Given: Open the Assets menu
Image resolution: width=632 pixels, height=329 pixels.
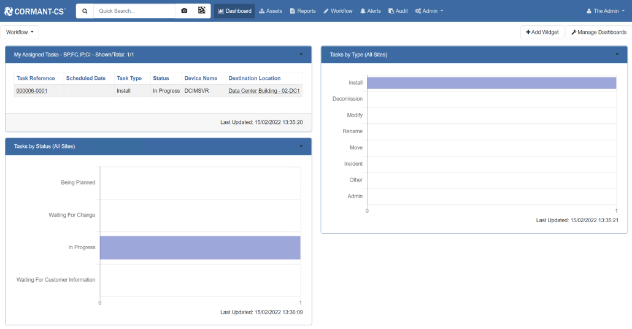Looking at the screenshot, I should 271,11.
